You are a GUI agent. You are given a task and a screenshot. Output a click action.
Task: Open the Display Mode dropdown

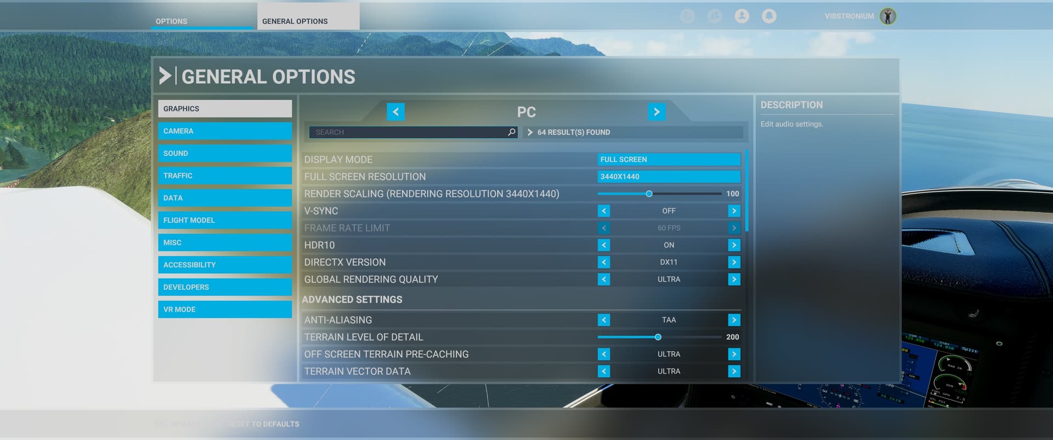[669, 159]
